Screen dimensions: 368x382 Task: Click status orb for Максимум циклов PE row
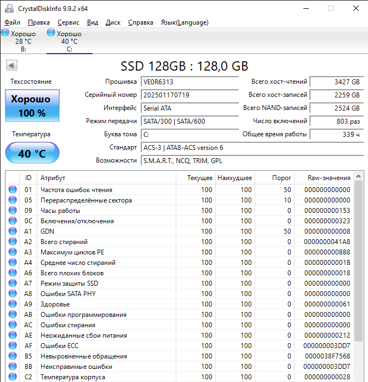pos(13,252)
